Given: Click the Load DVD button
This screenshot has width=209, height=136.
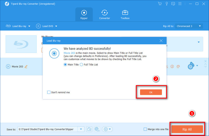Looking at the screenshot, I should pos(45,26).
